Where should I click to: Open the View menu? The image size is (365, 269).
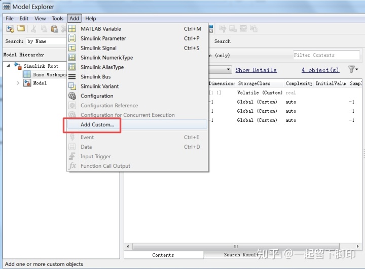40,18
